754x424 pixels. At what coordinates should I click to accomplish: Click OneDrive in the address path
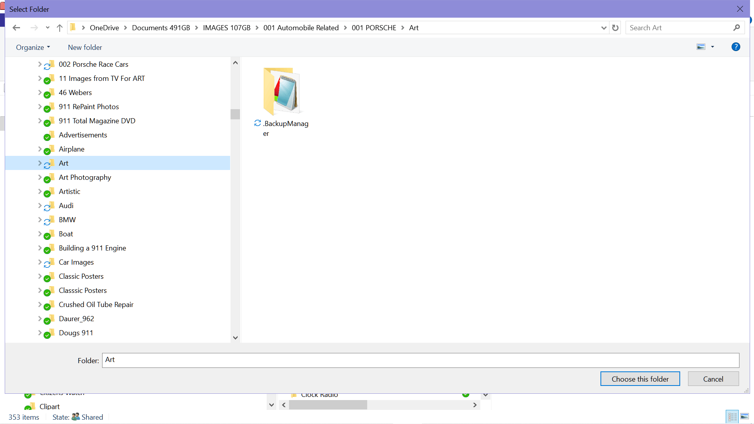(x=104, y=28)
